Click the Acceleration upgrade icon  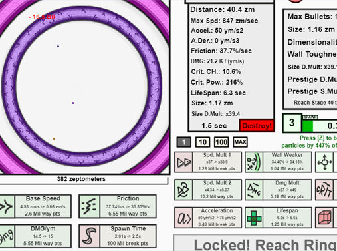(x=183, y=218)
